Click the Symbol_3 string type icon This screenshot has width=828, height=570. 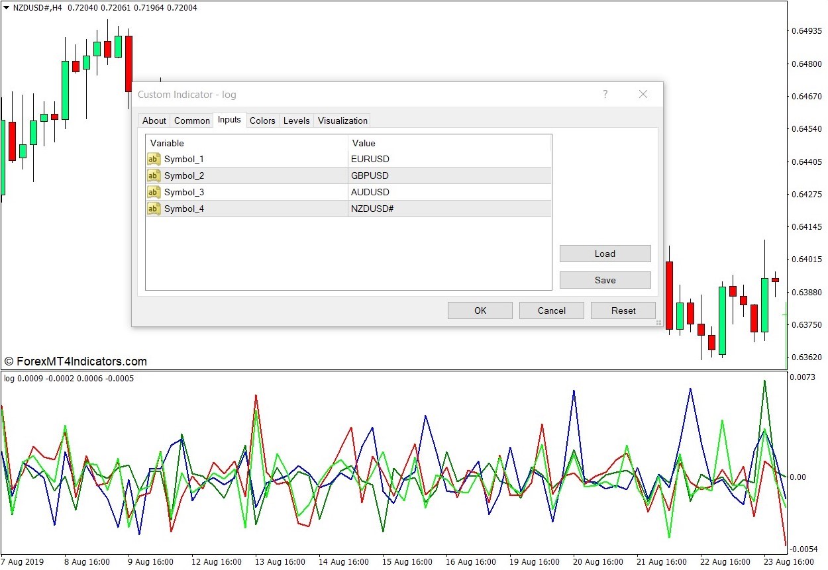(x=154, y=192)
